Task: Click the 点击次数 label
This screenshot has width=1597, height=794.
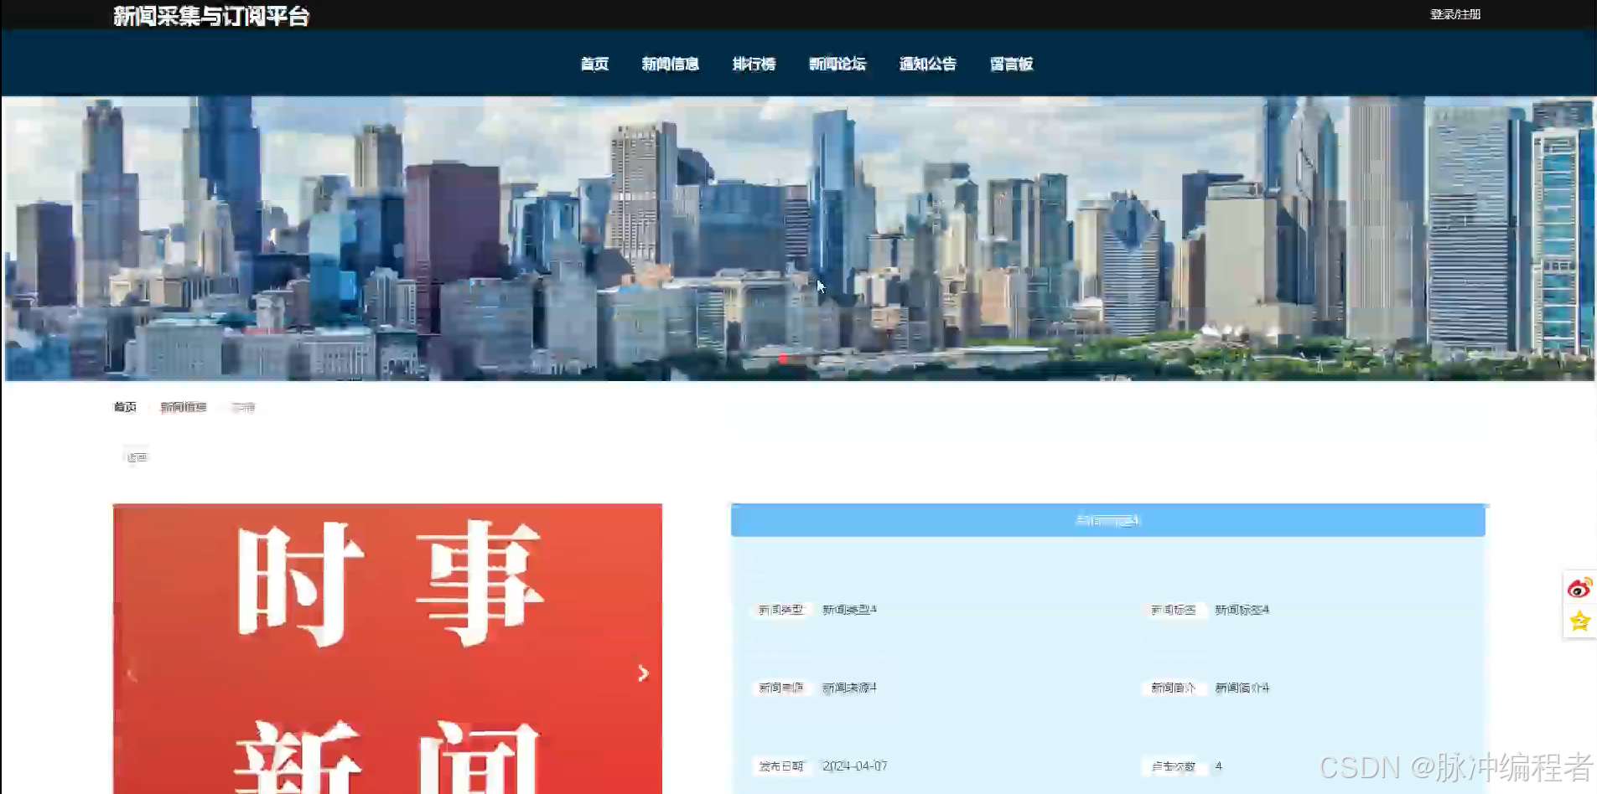Action: click(x=1173, y=766)
